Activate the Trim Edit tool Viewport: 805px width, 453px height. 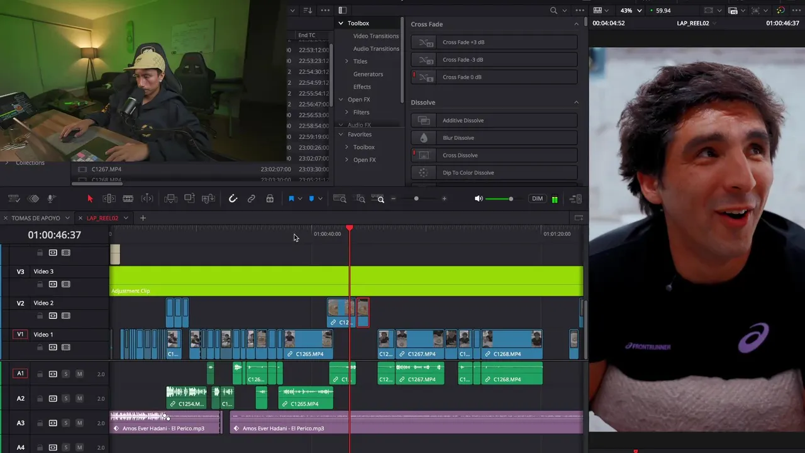tap(109, 199)
